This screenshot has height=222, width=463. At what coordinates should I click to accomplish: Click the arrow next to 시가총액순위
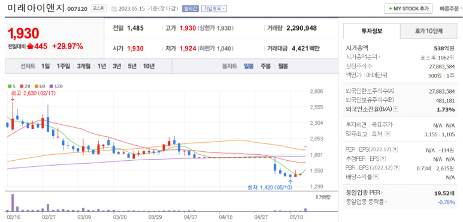(x=379, y=57)
